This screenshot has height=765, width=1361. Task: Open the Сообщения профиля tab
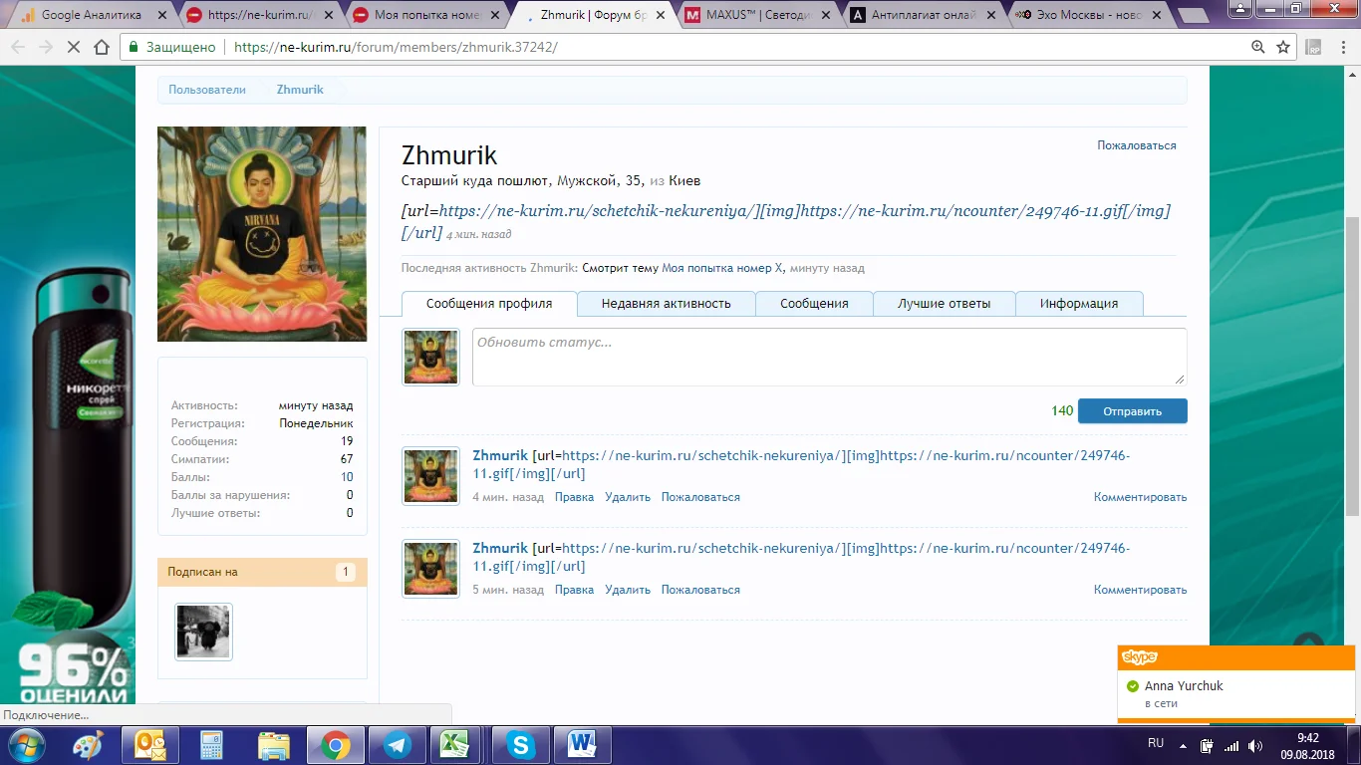[489, 304]
